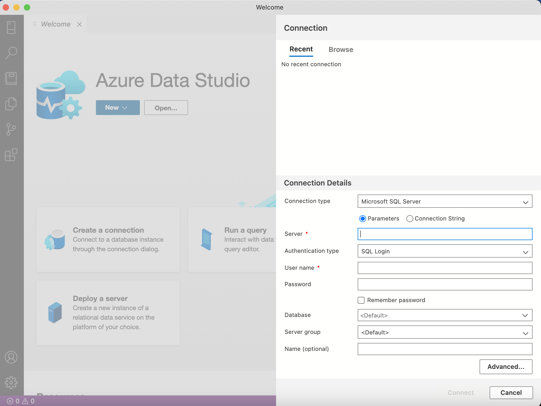The image size is (541, 406).
Task: Click the Run a query heading
Action: click(x=245, y=230)
